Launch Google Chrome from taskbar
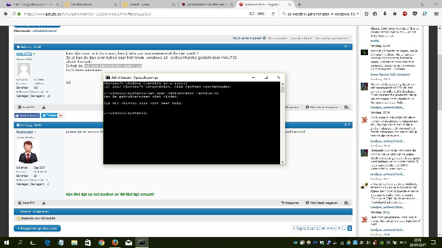The image size is (442, 248). (101, 242)
